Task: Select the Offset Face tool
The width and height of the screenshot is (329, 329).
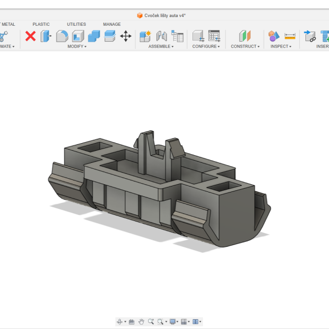Action: (x=110, y=36)
